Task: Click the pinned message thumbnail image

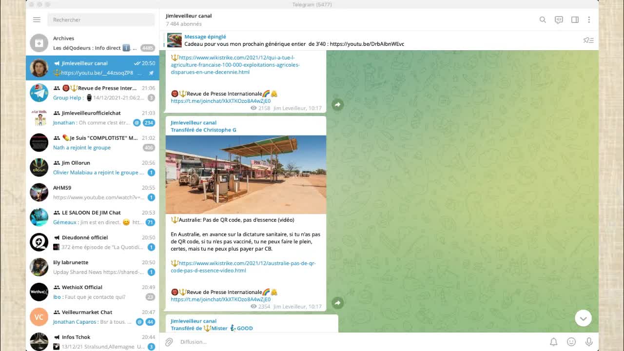Action: click(175, 40)
